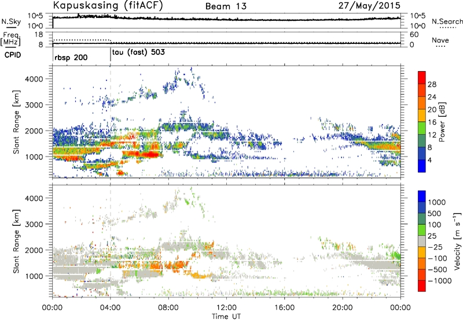463x320 pixels.
Task: Click the 'Velocity [m s-1]' color bar label
Action: tap(457, 241)
